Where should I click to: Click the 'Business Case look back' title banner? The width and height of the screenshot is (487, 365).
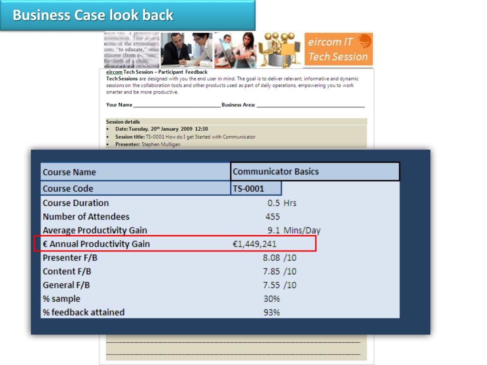tap(127, 15)
